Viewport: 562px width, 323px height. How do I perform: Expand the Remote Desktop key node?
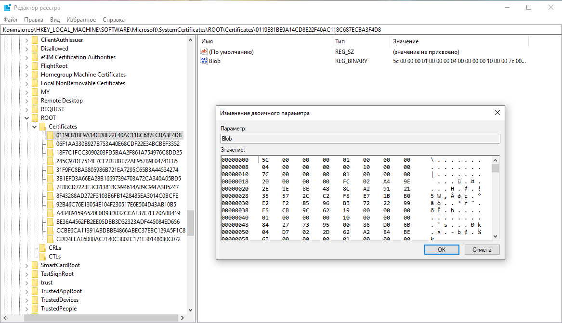[27, 101]
